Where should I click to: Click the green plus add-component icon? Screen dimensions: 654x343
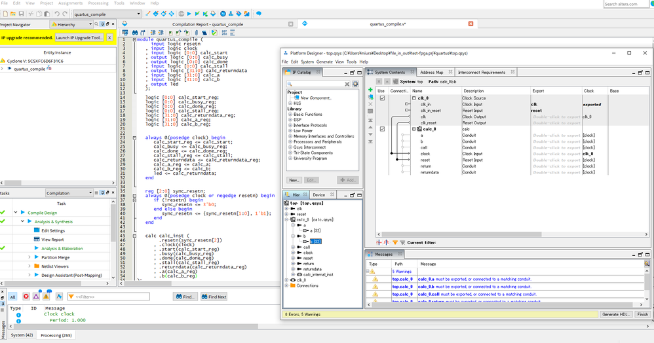coord(371,90)
